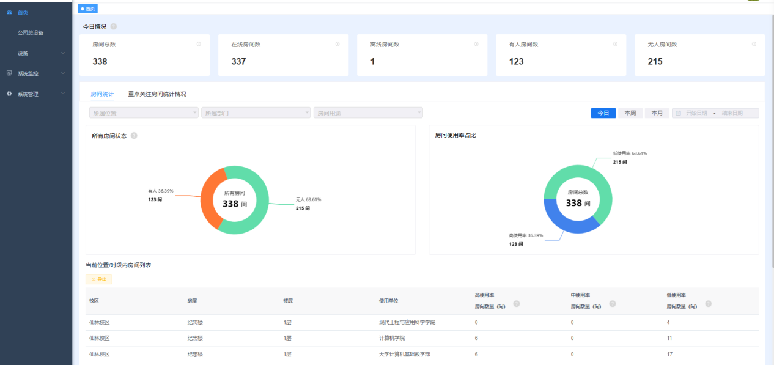Click the 楼层 column header
The width and height of the screenshot is (774, 365).
289,301
